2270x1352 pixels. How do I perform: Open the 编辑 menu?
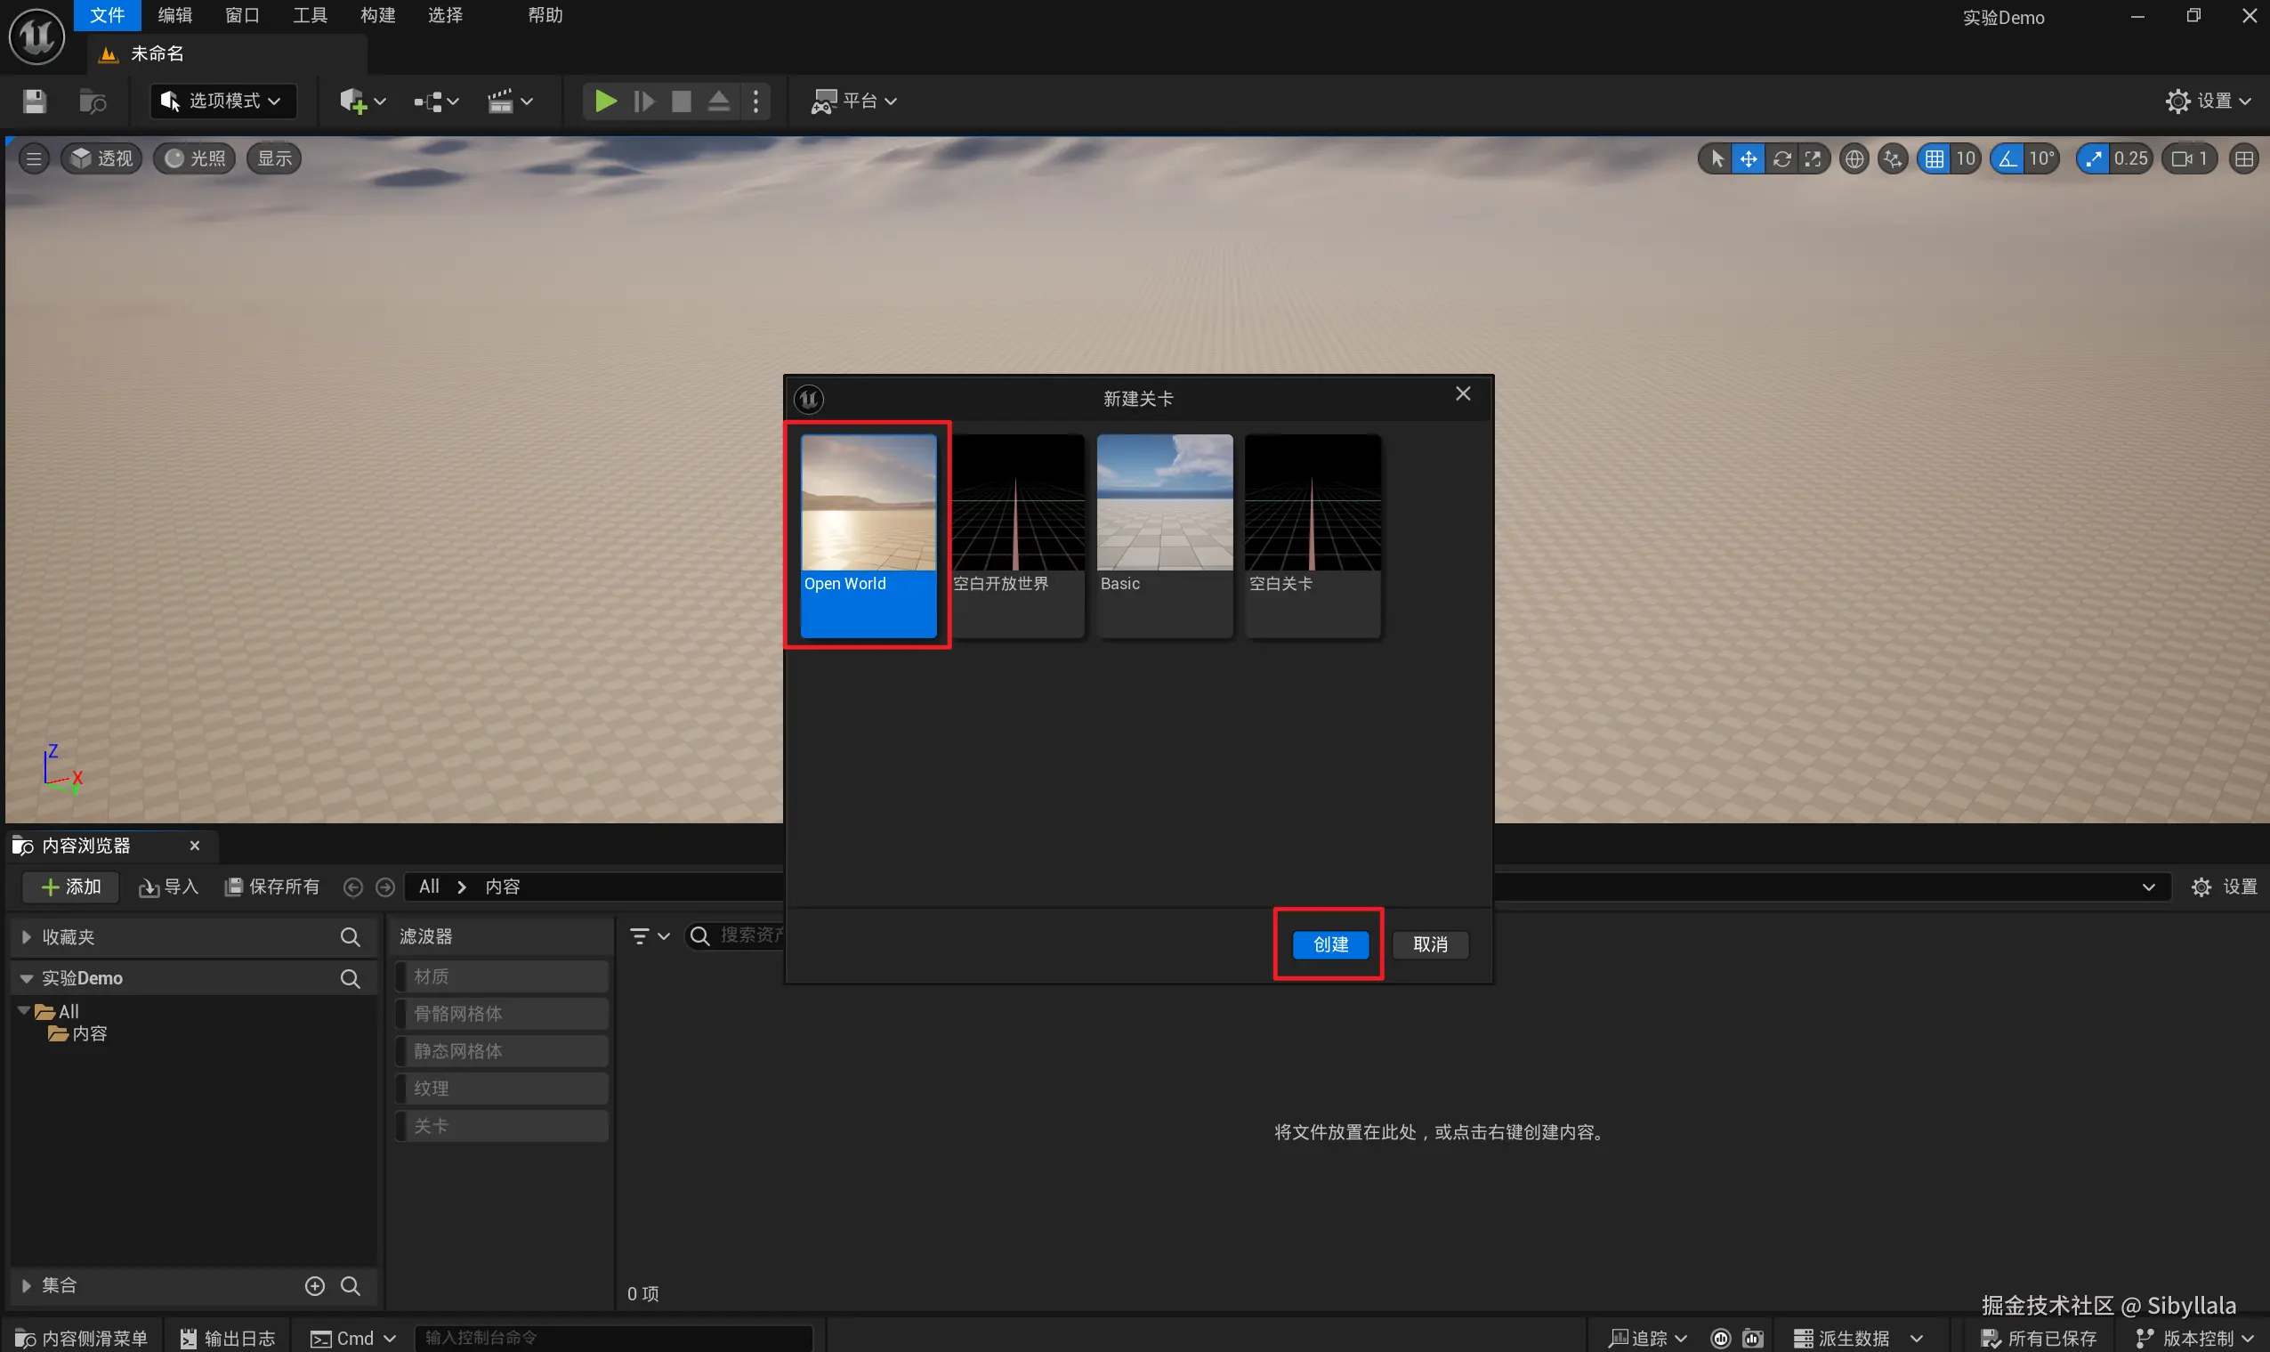(174, 15)
